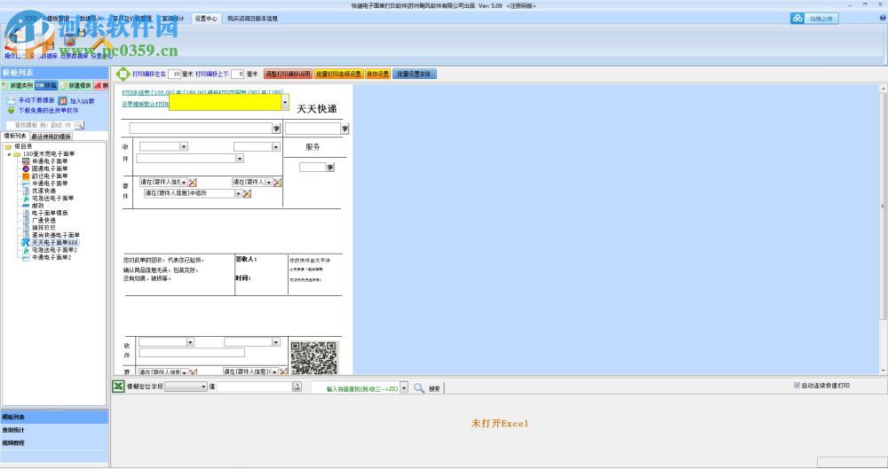
Task: Click the 设置模板默认打印机 link
Action: click(x=145, y=104)
